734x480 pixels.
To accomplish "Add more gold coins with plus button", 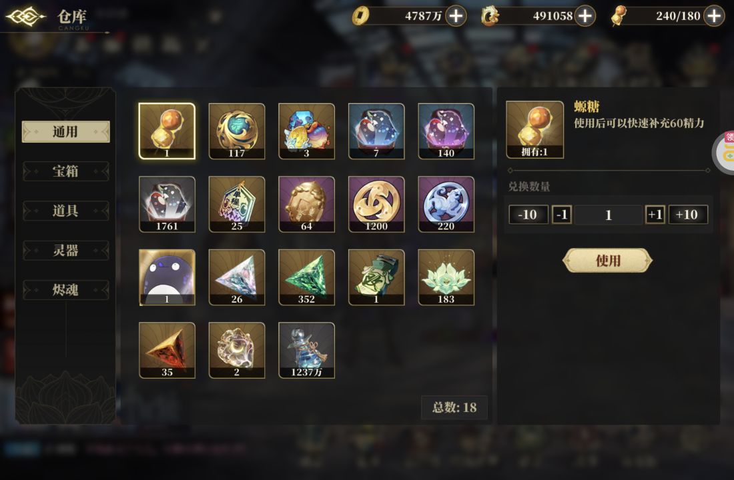I will click(456, 16).
